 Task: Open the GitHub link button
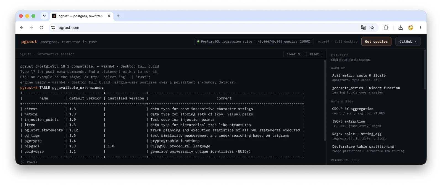point(408,42)
